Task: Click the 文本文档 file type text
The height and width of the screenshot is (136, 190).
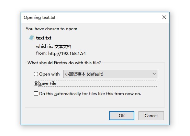Action: 63,46
